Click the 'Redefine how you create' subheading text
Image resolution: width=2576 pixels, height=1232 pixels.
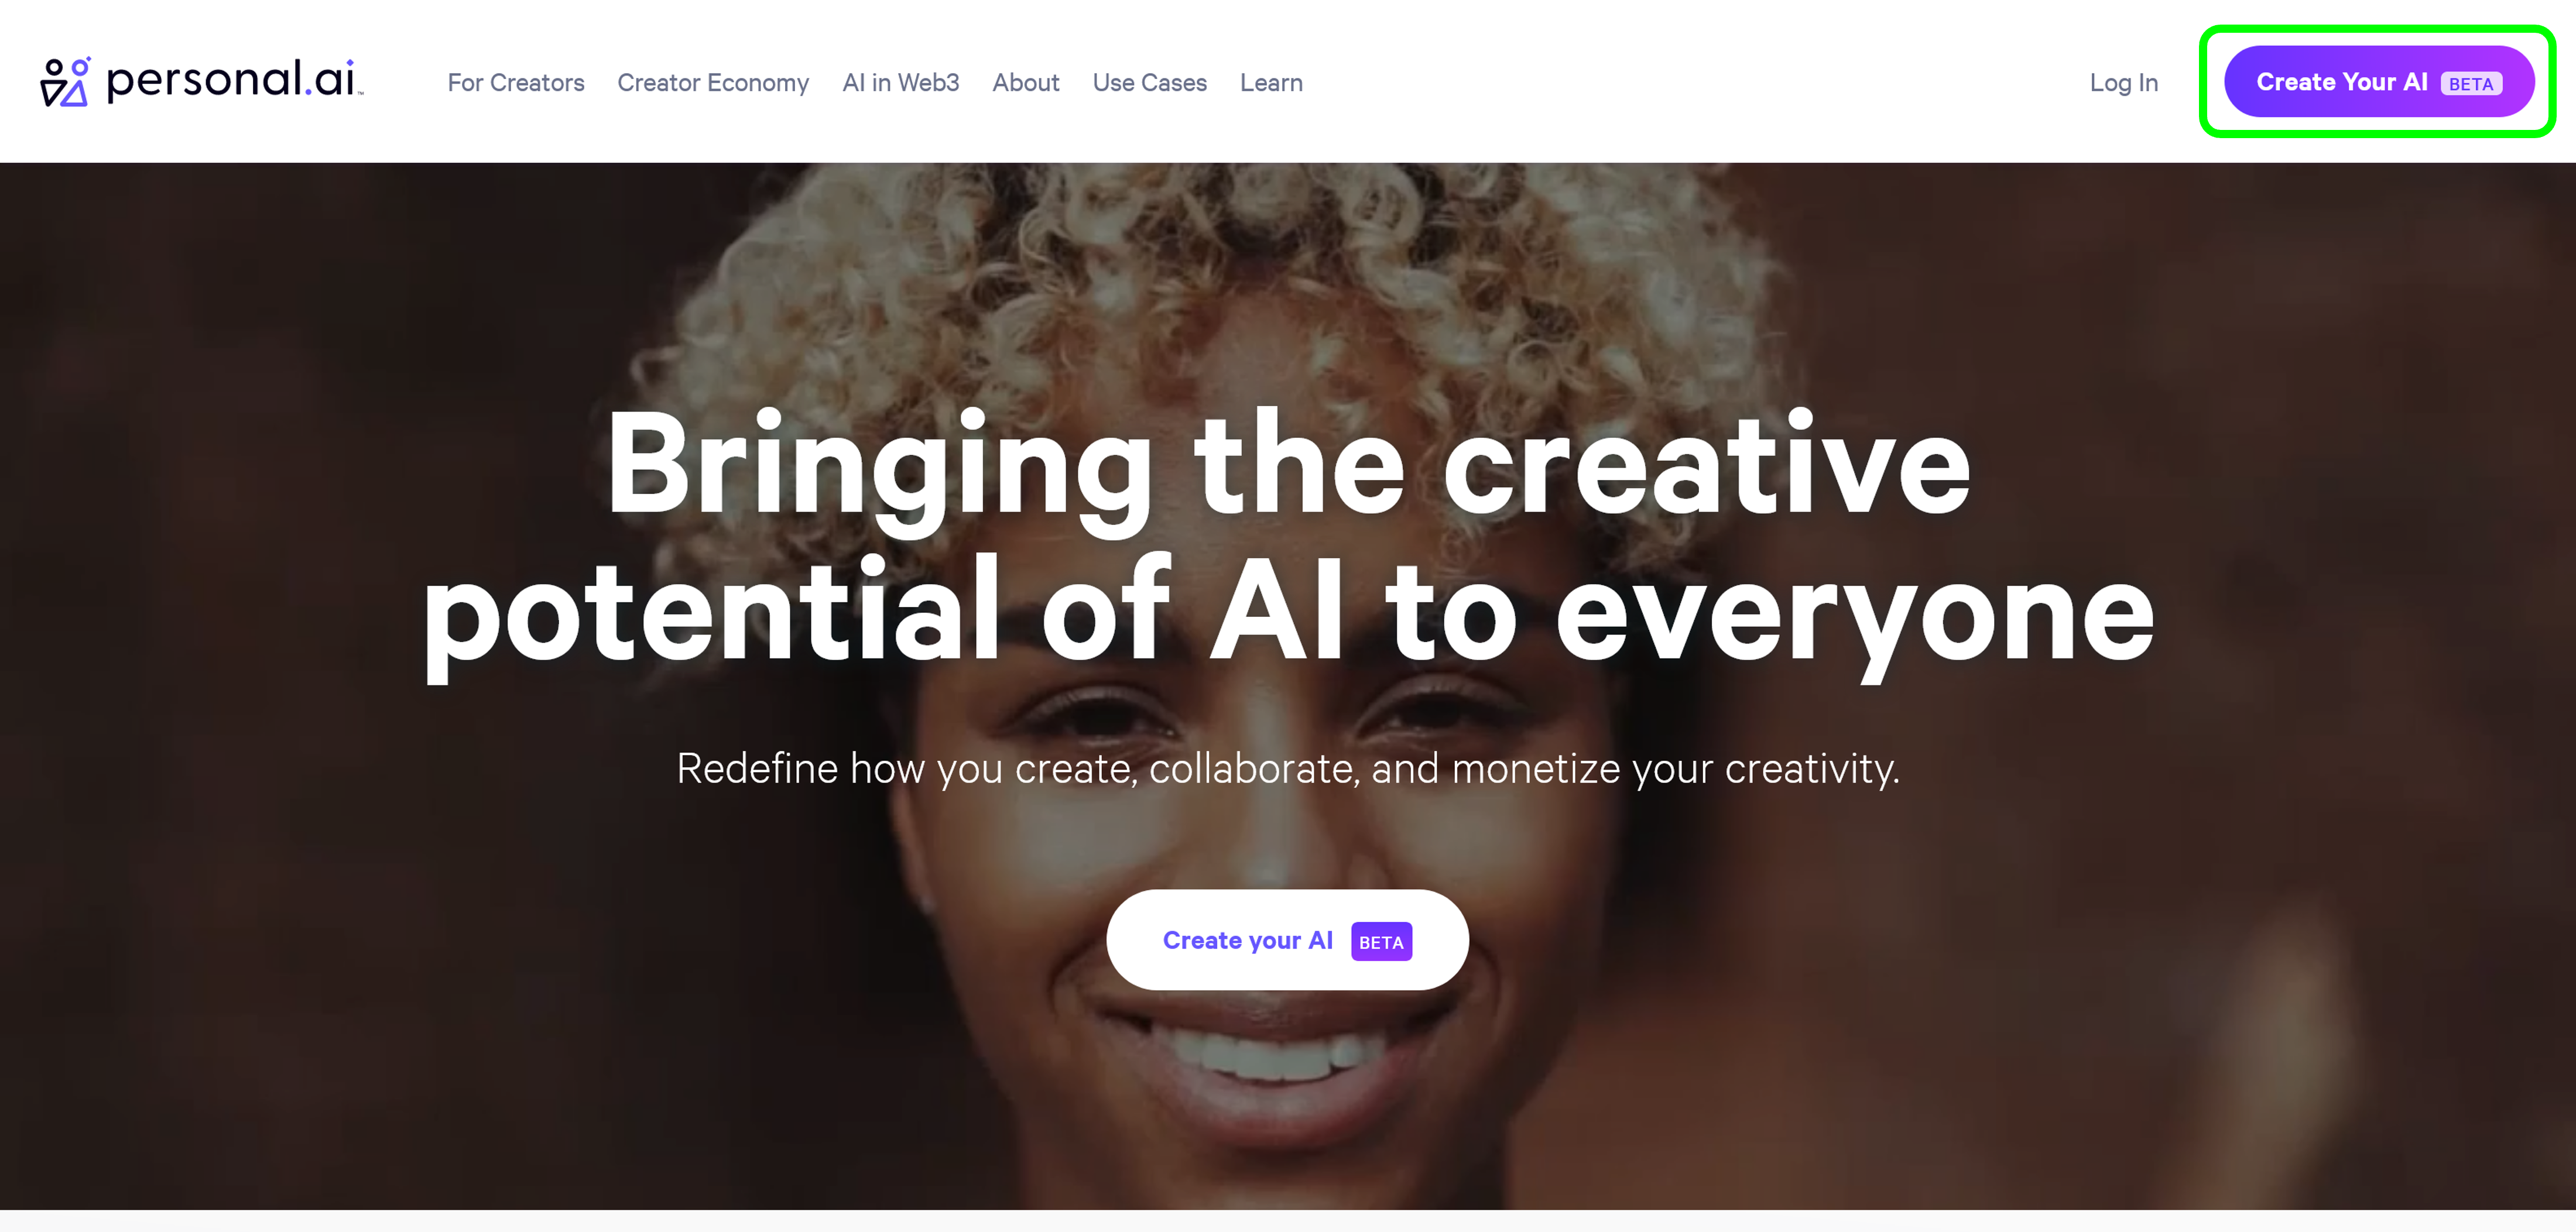tap(1288, 769)
